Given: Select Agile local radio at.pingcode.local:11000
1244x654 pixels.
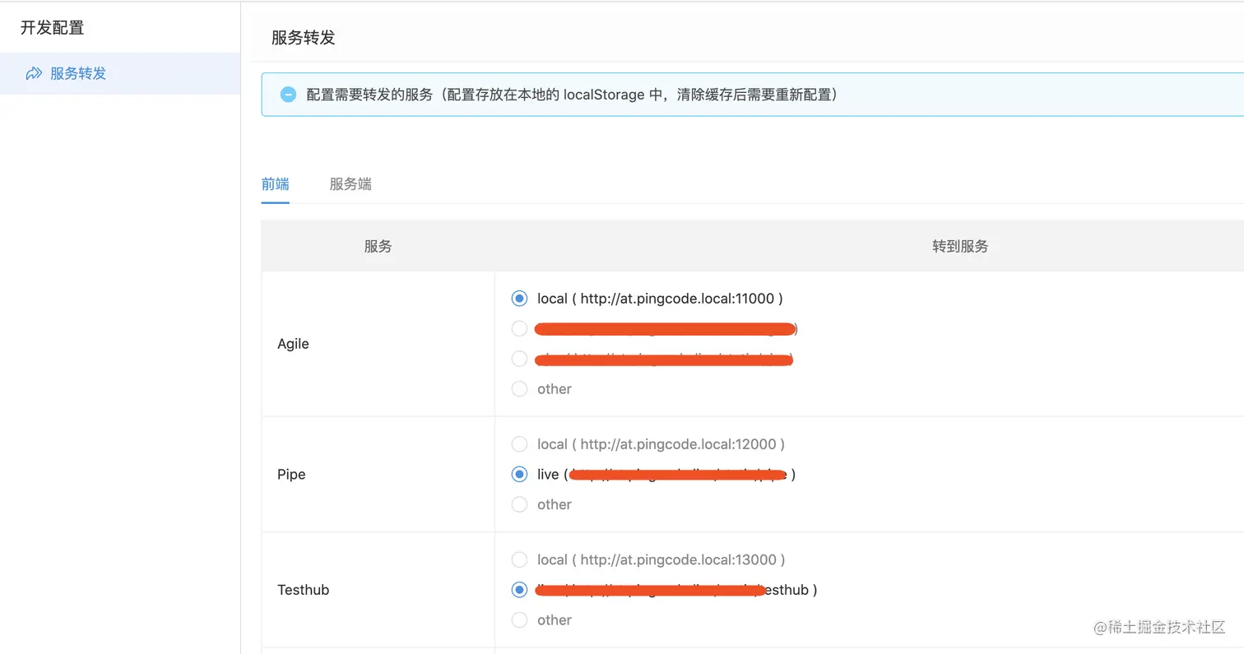Looking at the screenshot, I should pos(519,299).
